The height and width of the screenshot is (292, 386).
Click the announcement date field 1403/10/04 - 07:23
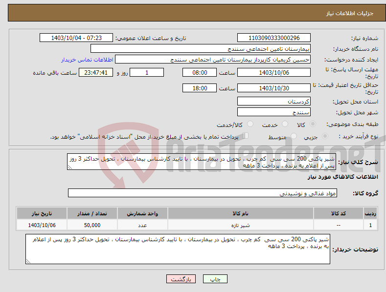(x=76, y=38)
